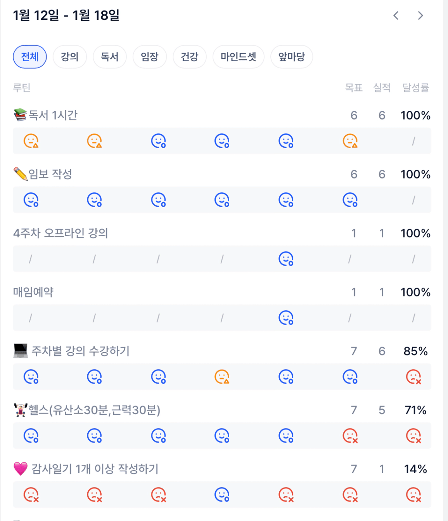This screenshot has height=521, width=448.
Task: Toggle first-day smiley for 임보 작성
Action: 31,200
